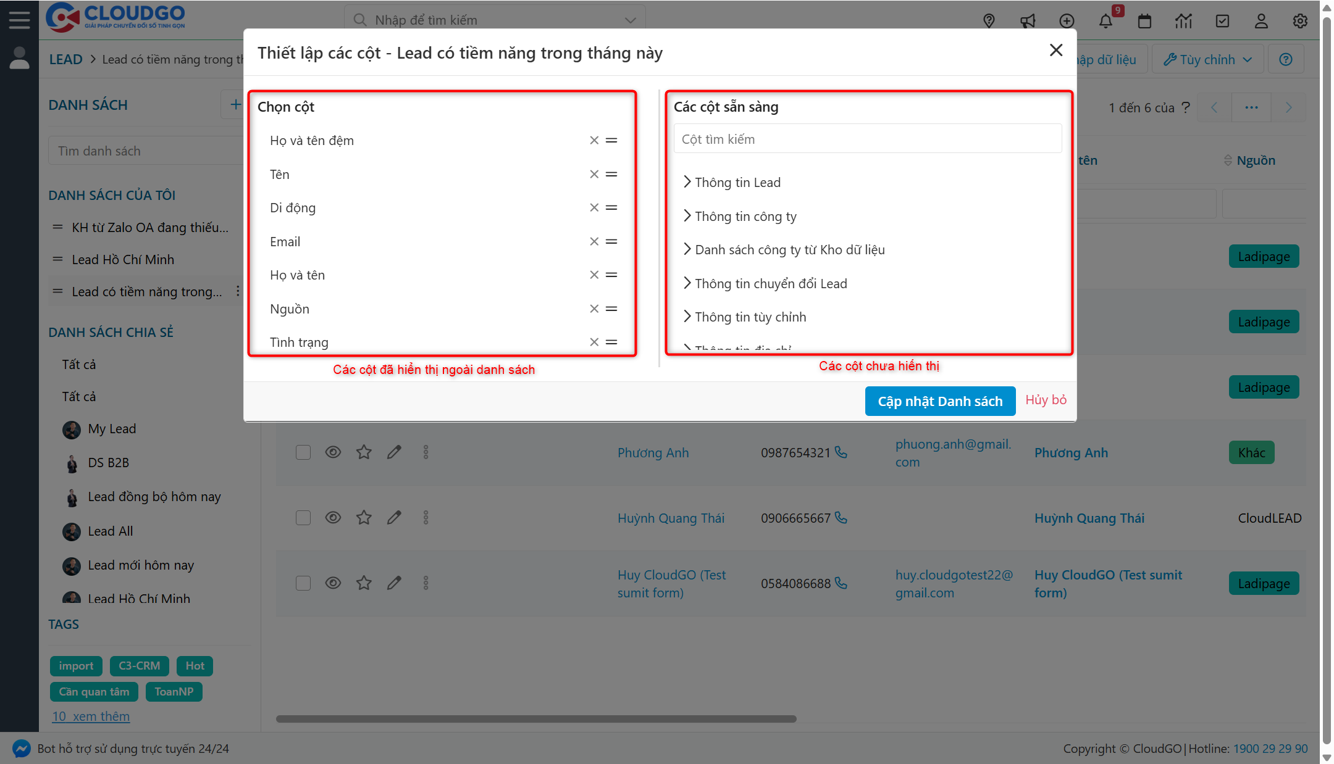Open the hamburger menu top-left

[19, 19]
